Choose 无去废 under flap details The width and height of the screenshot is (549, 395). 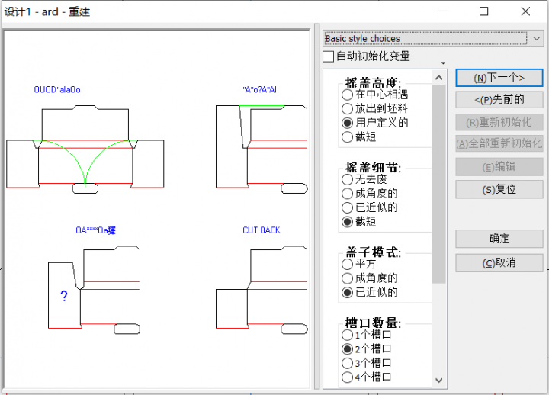click(348, 180)
